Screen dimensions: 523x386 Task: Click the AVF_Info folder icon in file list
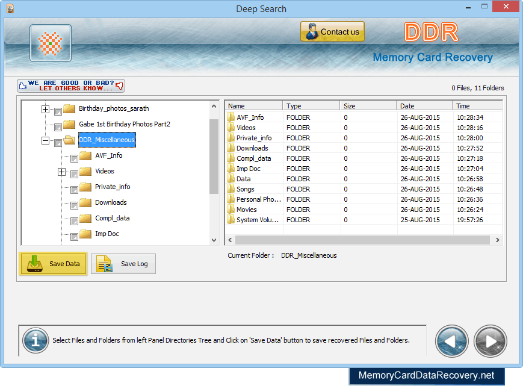point(231,117)
